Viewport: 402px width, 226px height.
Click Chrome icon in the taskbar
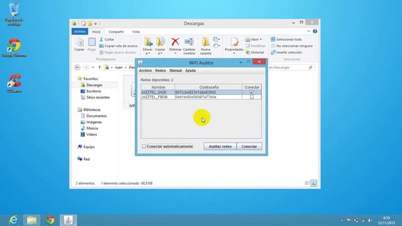pyautogui.click(x=50, y=220)
